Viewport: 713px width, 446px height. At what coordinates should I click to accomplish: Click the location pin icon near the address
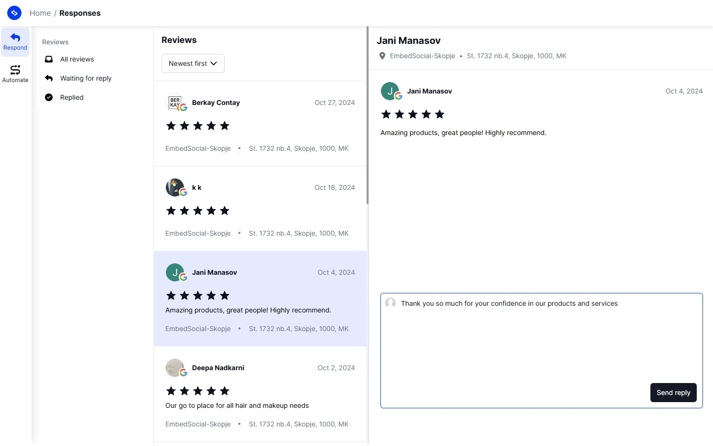(382, 56)
